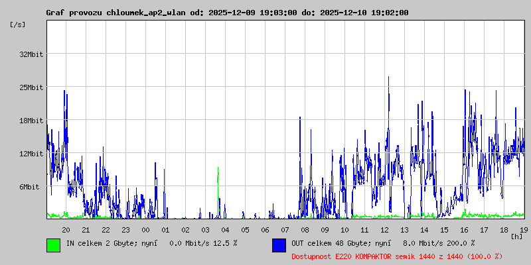The image size is (531, 265).
Task: Click the hour 20 x-axis label
Action: coord(66,230)
